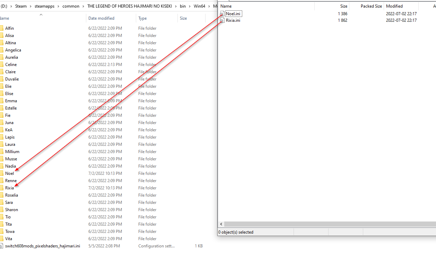
Task: Expand the chevron after Win64 in breadcrumb
Action: click(209, 6)
